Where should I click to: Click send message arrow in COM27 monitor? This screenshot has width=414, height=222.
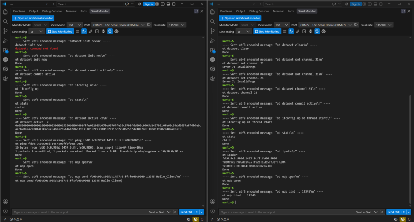tap(382, 212)
